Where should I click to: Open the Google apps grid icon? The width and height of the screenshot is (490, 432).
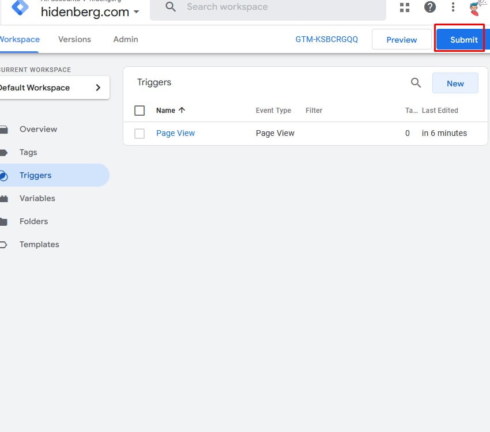(x=405, y=7)
